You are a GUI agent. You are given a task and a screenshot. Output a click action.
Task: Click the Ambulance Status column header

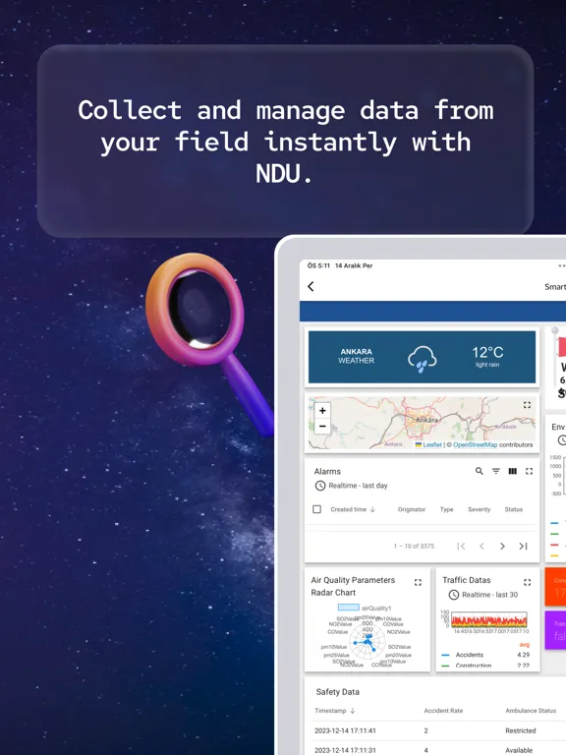(x=531, y=711)
